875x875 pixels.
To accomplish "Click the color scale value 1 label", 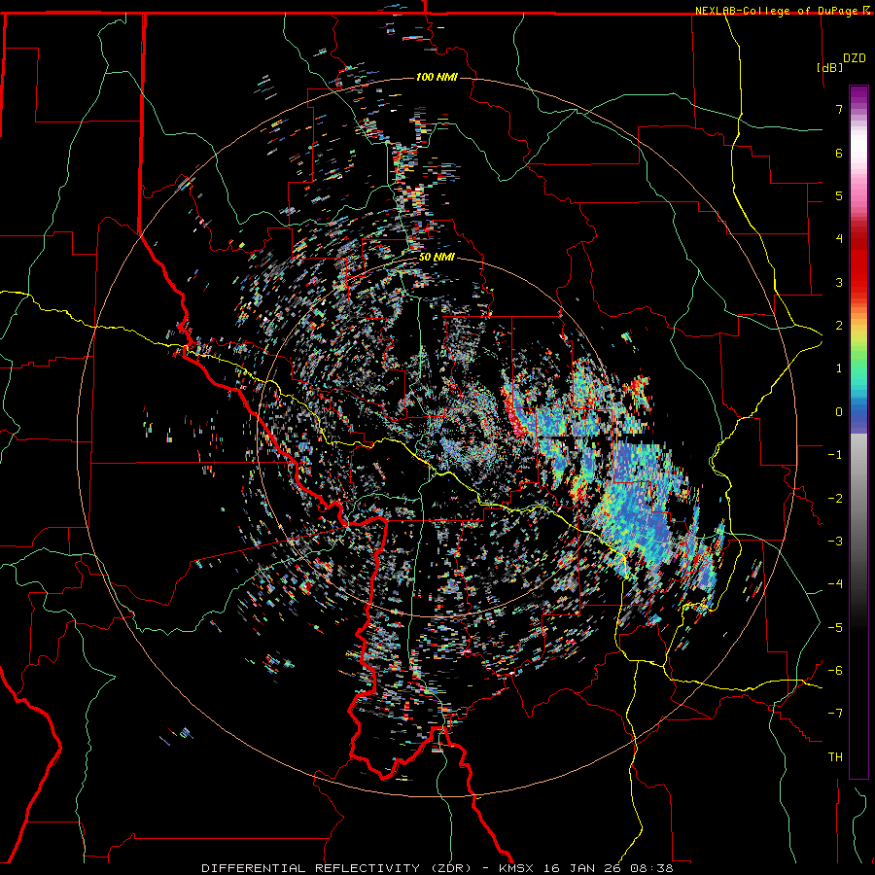I will click(839, 368).
